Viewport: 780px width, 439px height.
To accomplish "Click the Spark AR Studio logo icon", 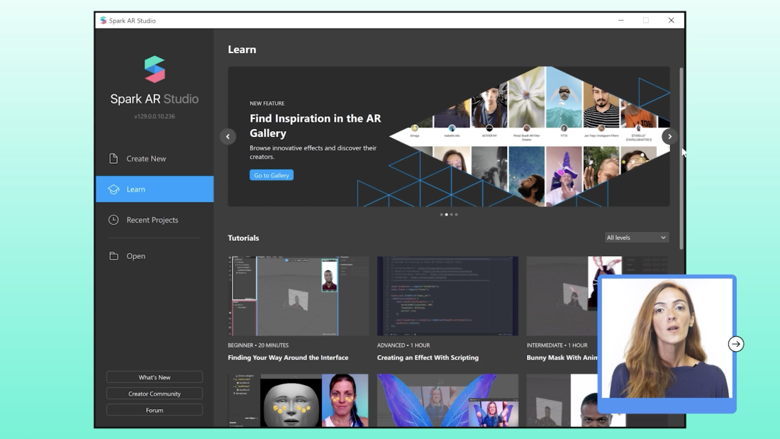I will coord(155,70).
